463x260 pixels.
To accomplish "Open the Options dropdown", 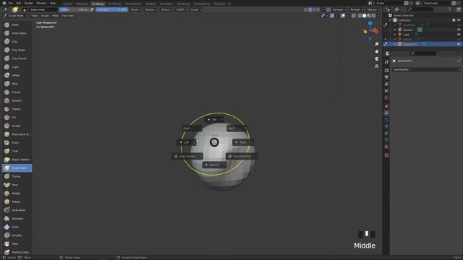I will pos(373,9).
